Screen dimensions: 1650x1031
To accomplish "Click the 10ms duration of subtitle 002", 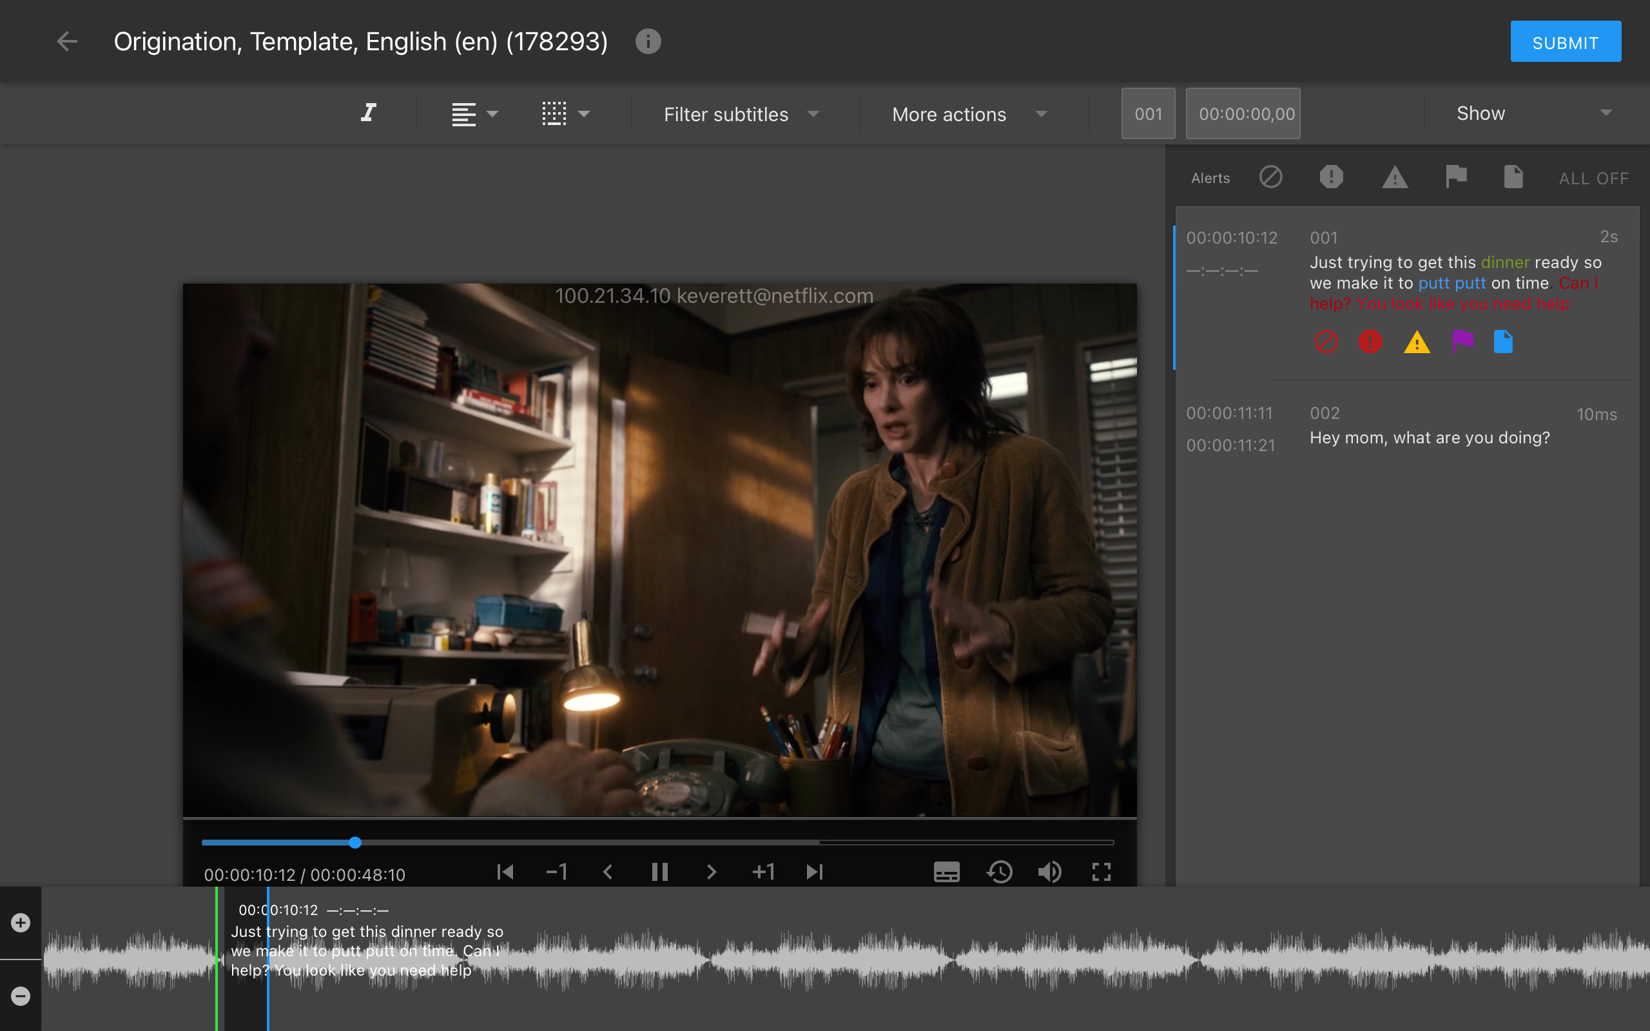I will pyautogui.click(x=1596, y=414).
